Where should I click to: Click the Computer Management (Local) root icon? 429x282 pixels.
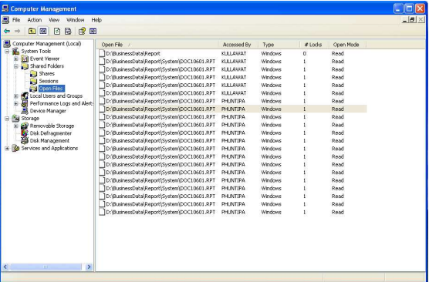7,44
